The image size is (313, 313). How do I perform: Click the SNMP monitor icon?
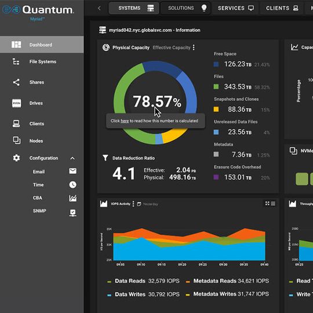coord(73,213)
